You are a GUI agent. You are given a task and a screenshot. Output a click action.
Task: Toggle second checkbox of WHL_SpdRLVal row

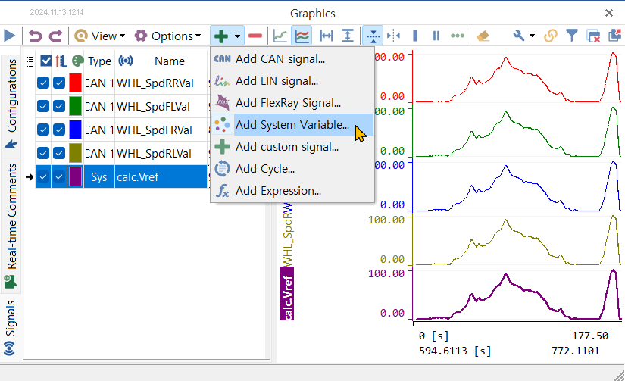[x=59, y=154]
